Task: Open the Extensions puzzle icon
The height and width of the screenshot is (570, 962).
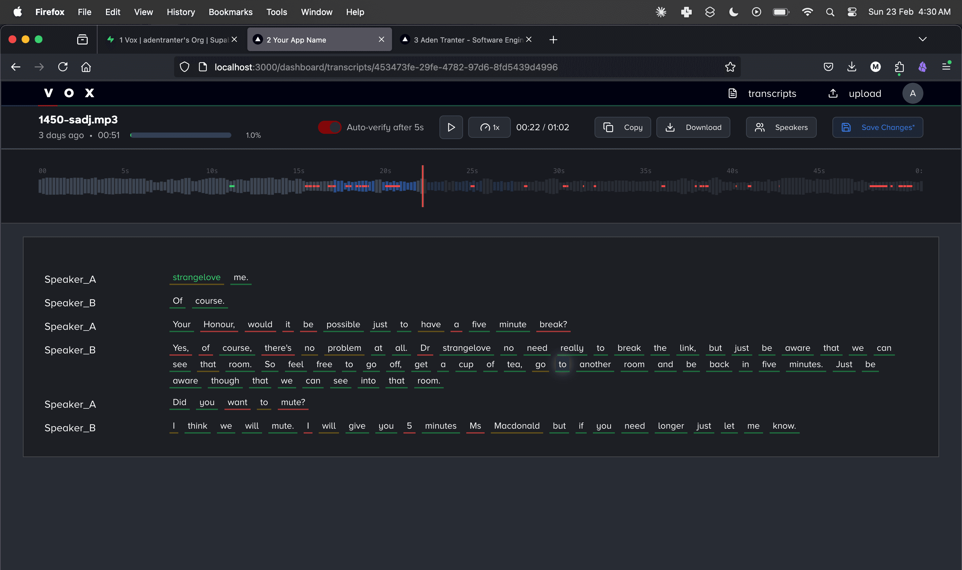Action: (x=899, y=67)
